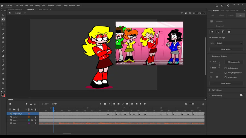Toggle Hide All Layers eye icon header
246x138 pixels.
point(32,110)
